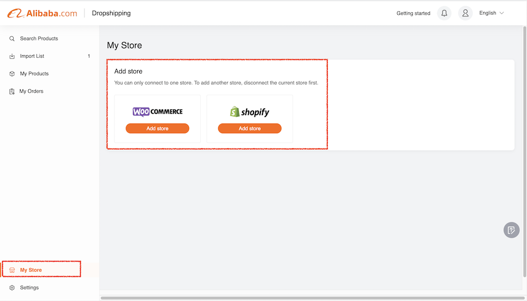The width and height of the screenshot is (527, 301).
Task: Expand the English language dropdown
Action: click(x=491, y=13)
